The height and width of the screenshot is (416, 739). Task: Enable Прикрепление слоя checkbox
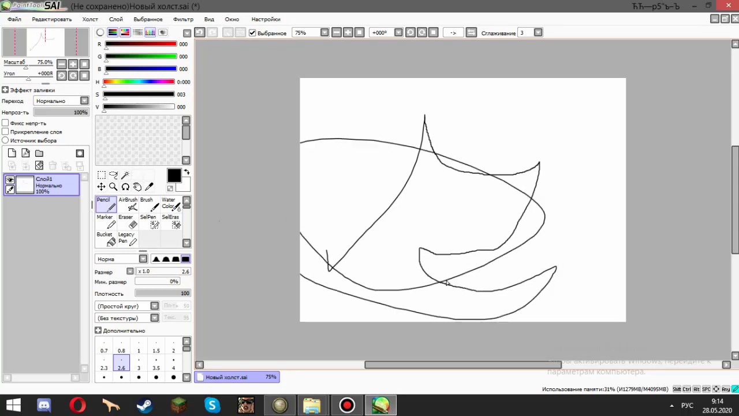pyautogui.click(x=5, y=132)
